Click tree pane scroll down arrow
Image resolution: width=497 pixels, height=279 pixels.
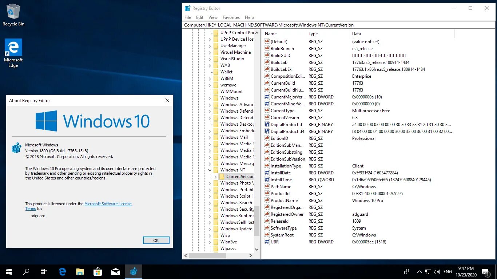[x=257, y=250]
